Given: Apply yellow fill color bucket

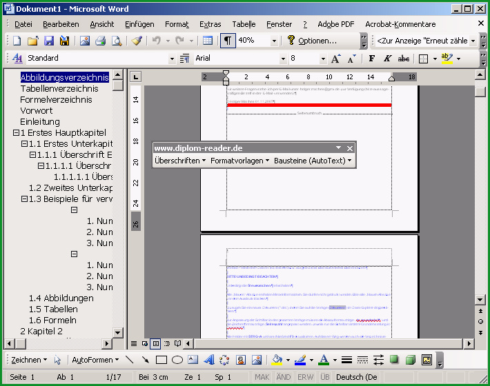Looking at the screenshot, I should coord(277,360).
